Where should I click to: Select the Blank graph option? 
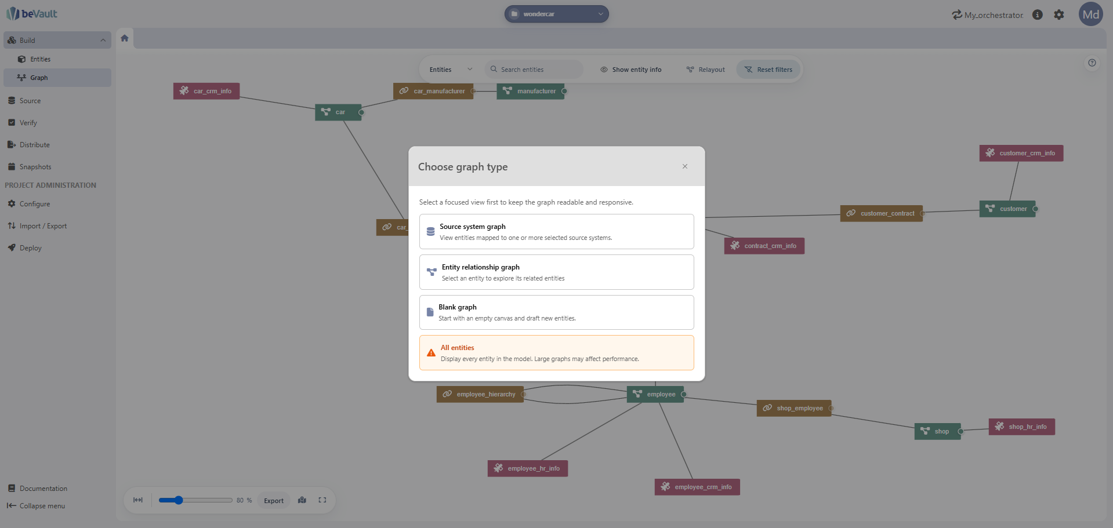tap(556, 312)
